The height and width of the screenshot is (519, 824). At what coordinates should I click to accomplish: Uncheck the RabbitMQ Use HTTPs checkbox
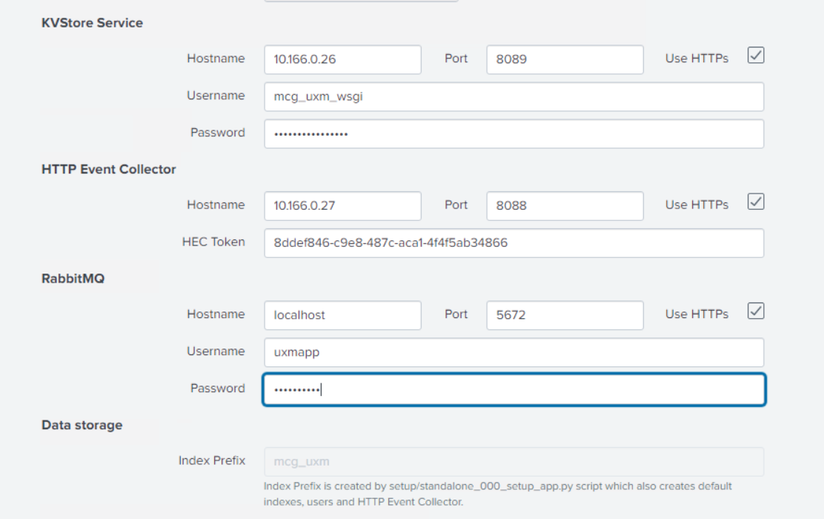pos(755,311)
